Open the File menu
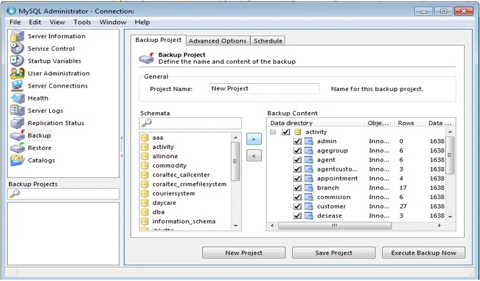This screenshot has width=480, height=281. [x=15, y=23]
